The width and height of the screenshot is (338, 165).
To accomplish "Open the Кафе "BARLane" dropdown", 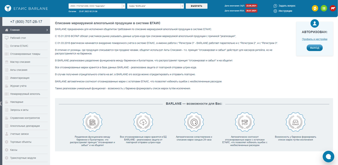I will point(155,6).
